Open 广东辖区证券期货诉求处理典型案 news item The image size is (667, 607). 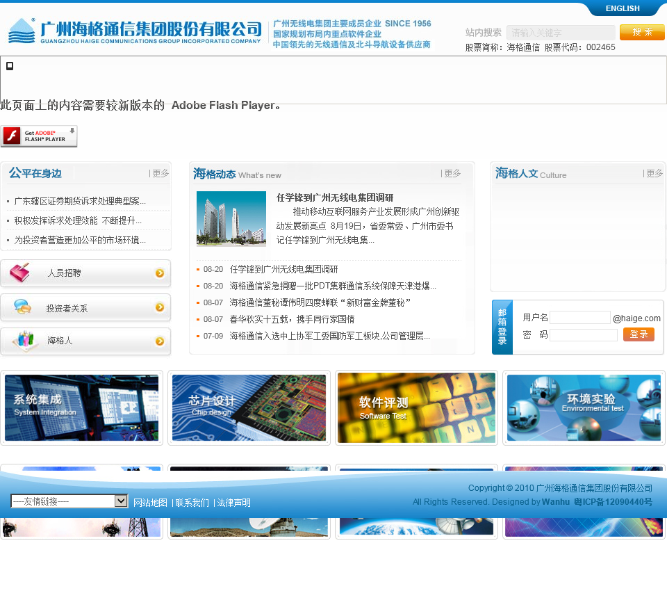tap(80, 202)
